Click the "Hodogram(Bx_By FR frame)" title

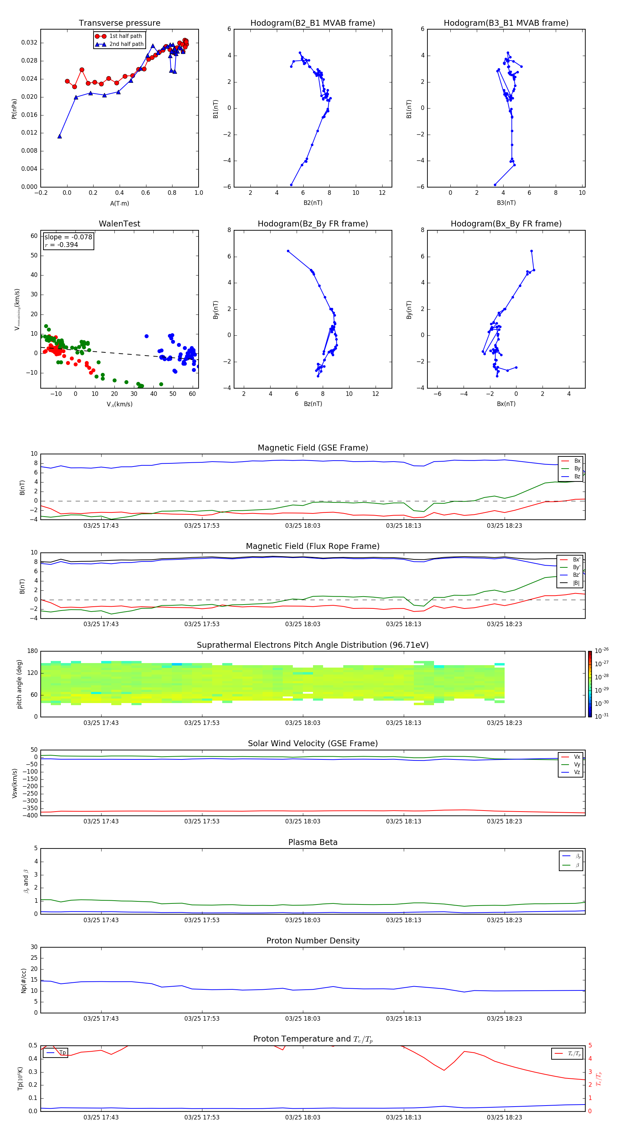(x=506, y=224)
